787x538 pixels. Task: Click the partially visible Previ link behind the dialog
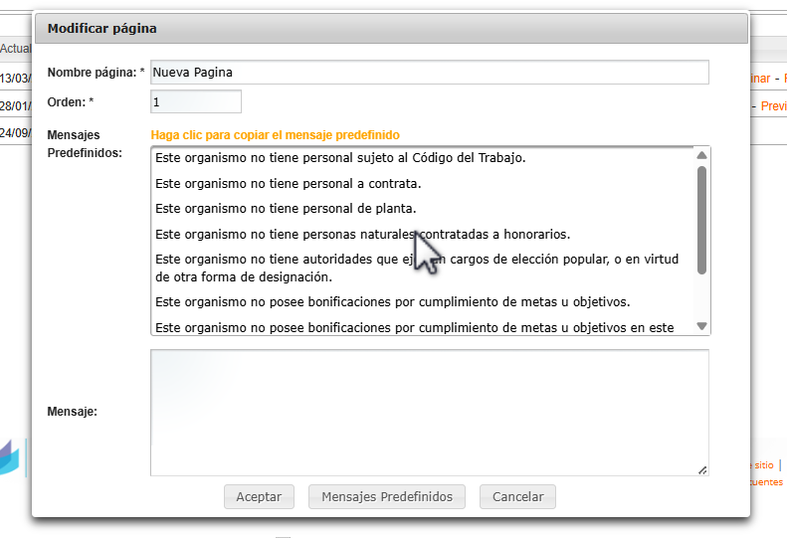pos(773,106)
